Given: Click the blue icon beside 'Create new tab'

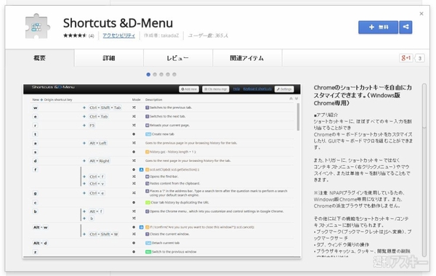Looking at the screenshot, I should (148, 134).
